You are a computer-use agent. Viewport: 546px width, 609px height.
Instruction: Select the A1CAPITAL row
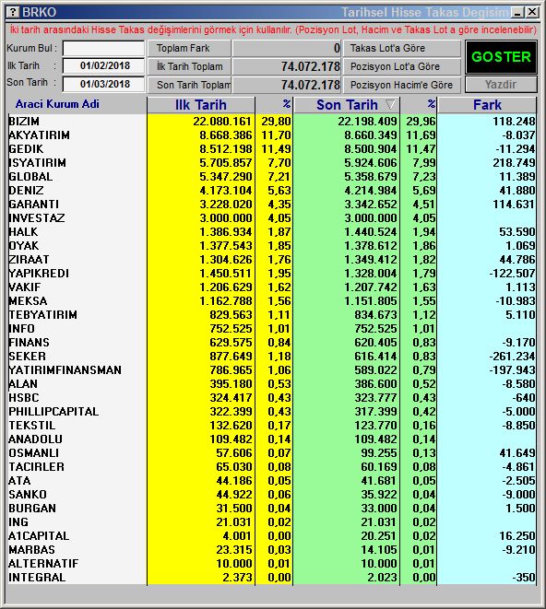[272, 535]
